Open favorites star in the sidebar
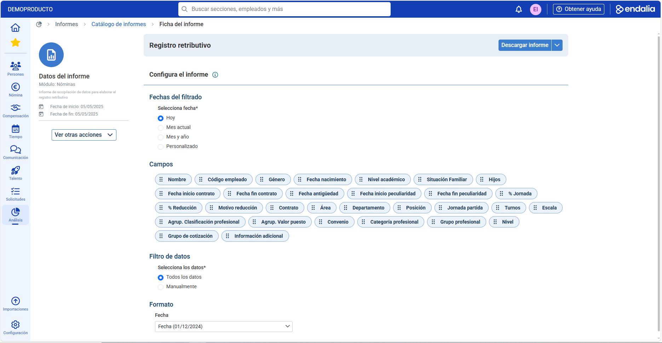Screen dimensions: 662x343 [15, 43]
